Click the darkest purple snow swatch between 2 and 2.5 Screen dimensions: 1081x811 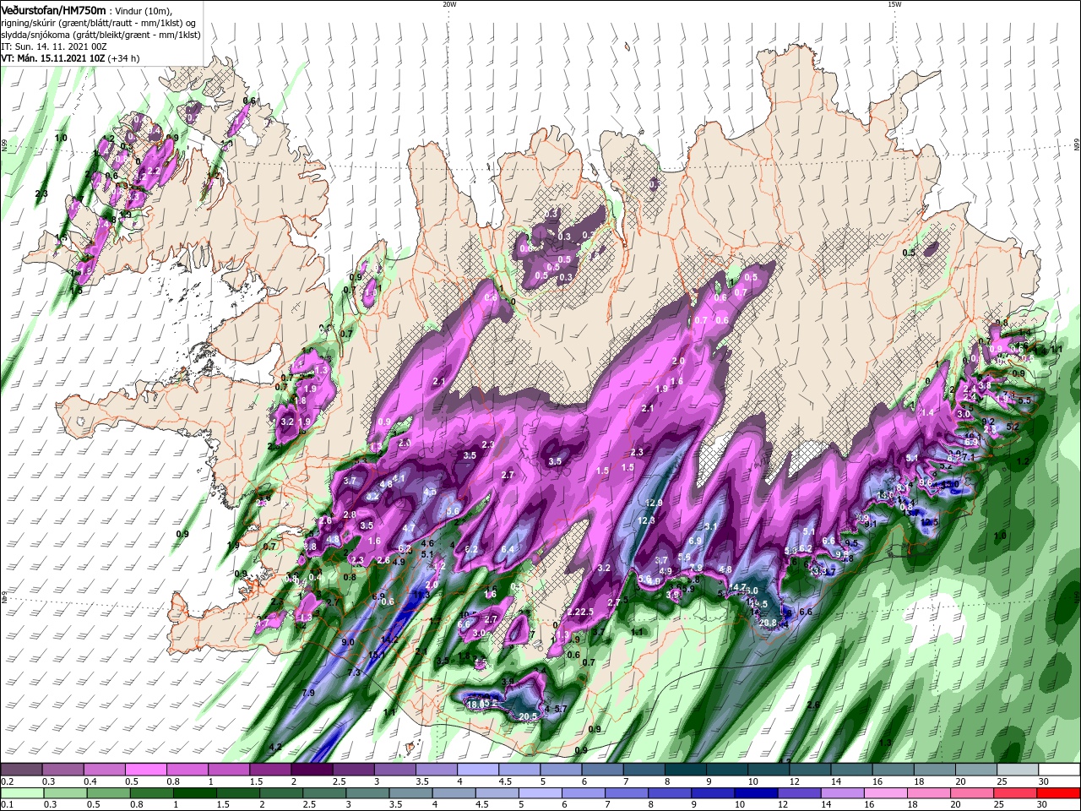(x=311, y=770)
